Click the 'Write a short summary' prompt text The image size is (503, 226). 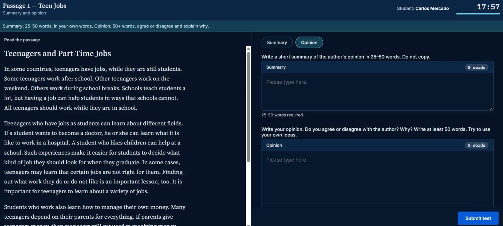coord(346,57)
